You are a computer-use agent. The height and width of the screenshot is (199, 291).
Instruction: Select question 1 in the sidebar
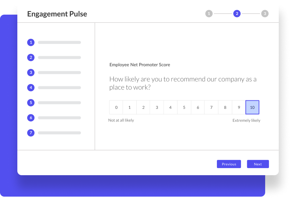[x=31, y=42]
